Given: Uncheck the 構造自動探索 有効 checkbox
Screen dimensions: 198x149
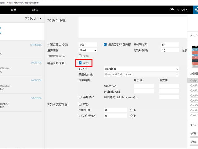Looking at the screenshot, I should (80, 63).
